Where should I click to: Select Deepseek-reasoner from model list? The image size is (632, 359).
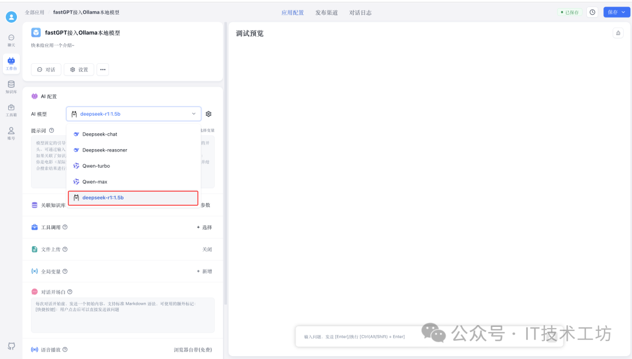point(133,150)
